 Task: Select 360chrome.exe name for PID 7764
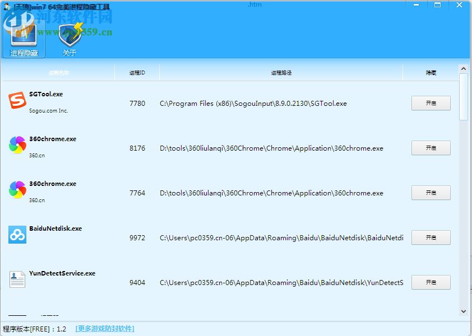click(x=53, y=184)
